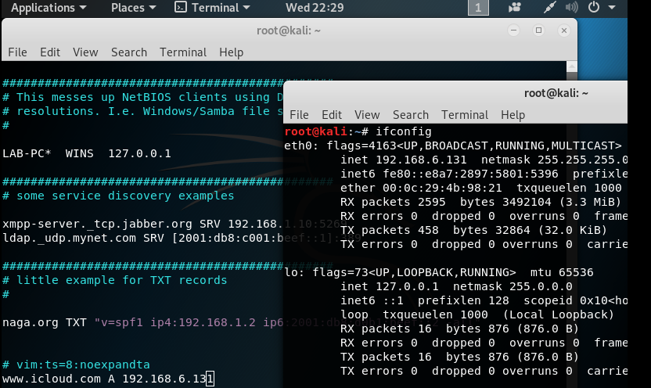The image size is (651, 388).
Task: Open File menu in back terminal window
Action: (17, 52)
